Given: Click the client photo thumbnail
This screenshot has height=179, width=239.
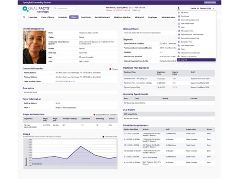Looking at the screenshot, I should [x=34, y=47].
